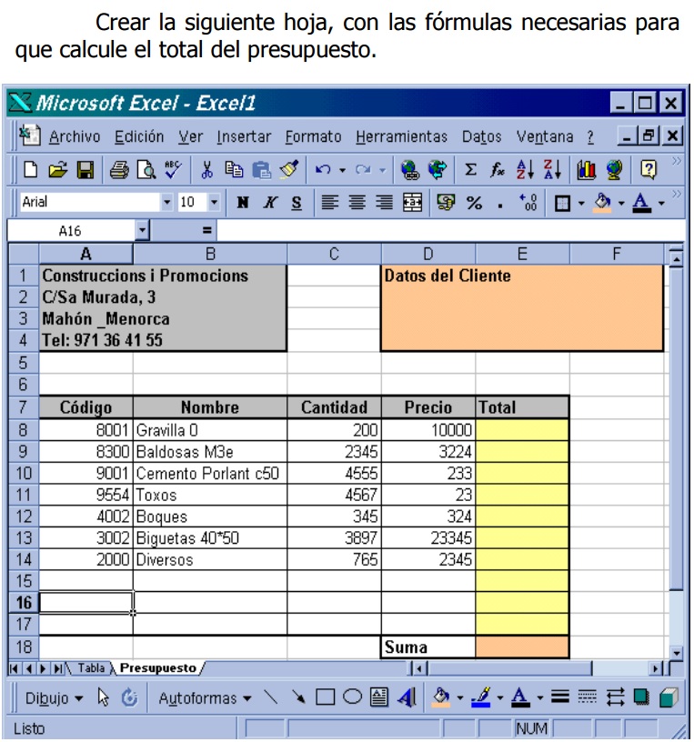Viewport: 694px width, 742px height.
Task: Open the Undo history dropdown arrow
Action: tap(342, 170)
